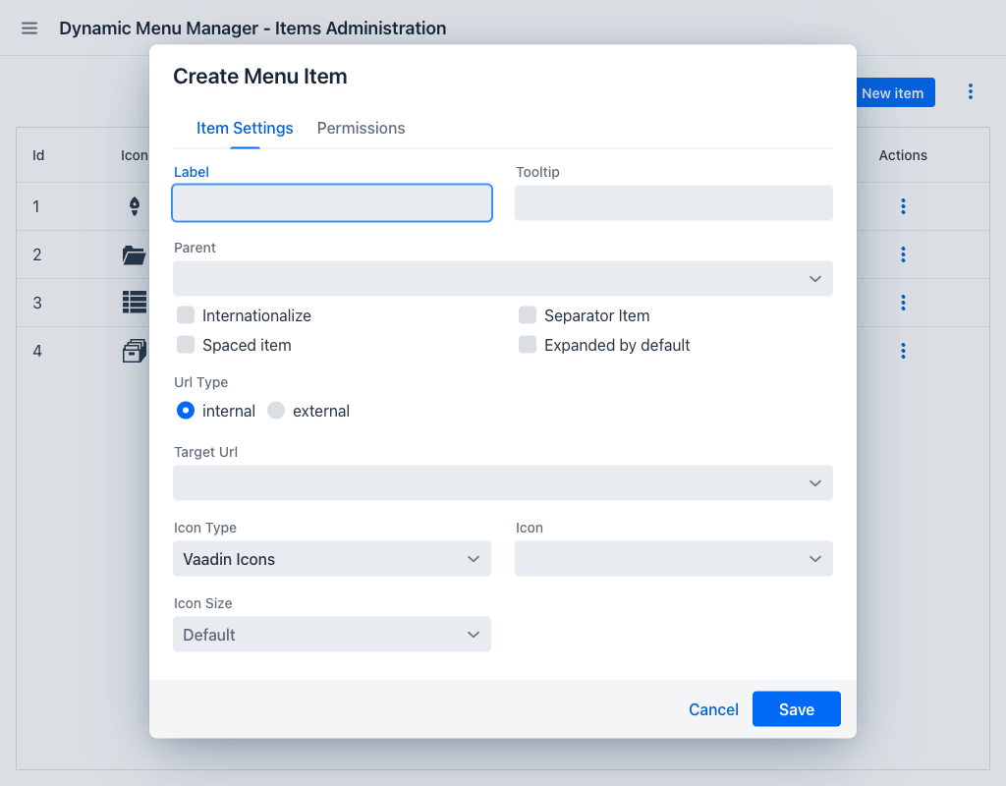
Task: Click the rocket icon in row 1
Action: pos(134,206)
